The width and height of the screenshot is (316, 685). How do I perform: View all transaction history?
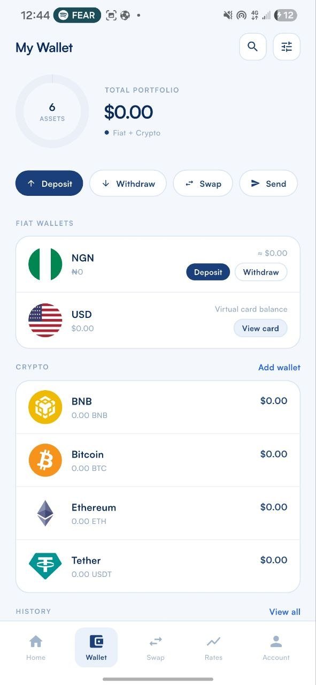(x=285, y=612)
